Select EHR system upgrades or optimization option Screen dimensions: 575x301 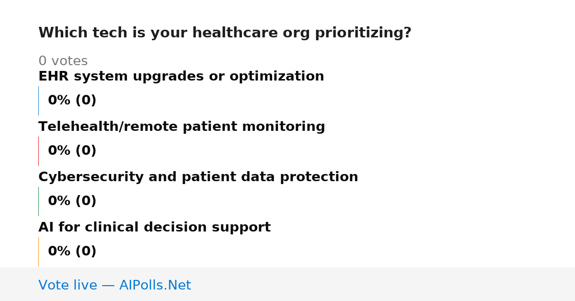(x=181, y=76)
